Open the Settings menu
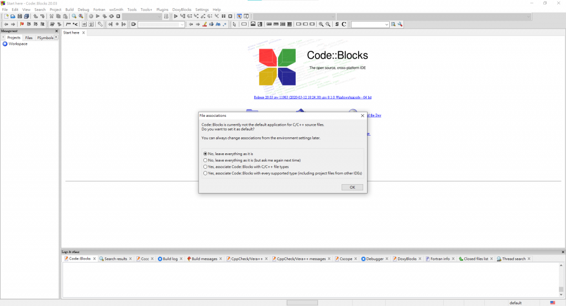566x306 pixels. click(x=202, y=10)
